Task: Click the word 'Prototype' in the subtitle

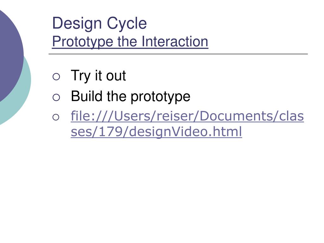Action: point(83,42)
